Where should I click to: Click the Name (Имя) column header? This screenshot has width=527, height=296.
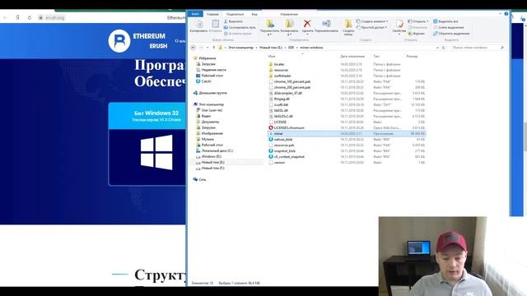272,57
